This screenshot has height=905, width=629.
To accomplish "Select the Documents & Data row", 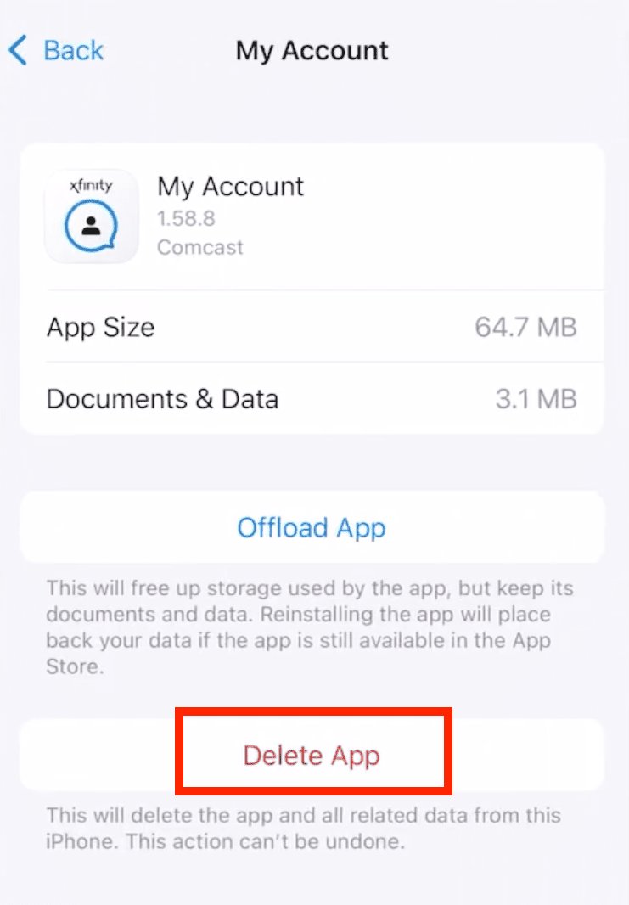I will tap(312, 399).
